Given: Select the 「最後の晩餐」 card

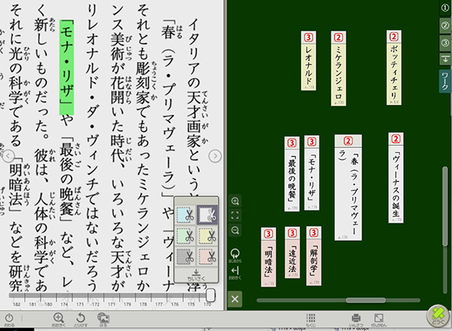Looking at the screenshot, I should click(292, 174).
